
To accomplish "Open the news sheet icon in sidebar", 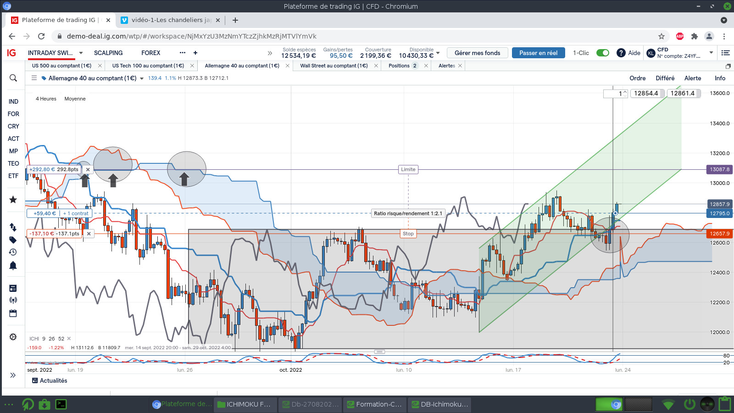I will point(13,288).
